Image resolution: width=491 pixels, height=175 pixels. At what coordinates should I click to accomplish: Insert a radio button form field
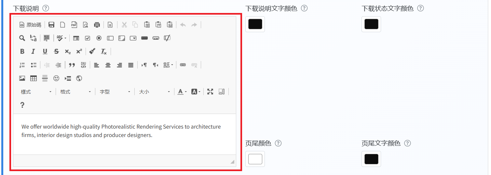[x=99, y=38]
